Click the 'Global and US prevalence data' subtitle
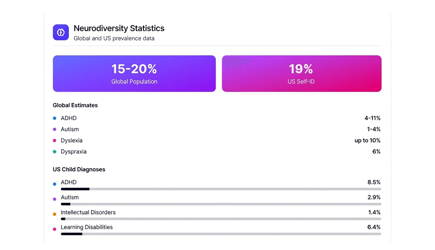435x250 pixels. 114,38
